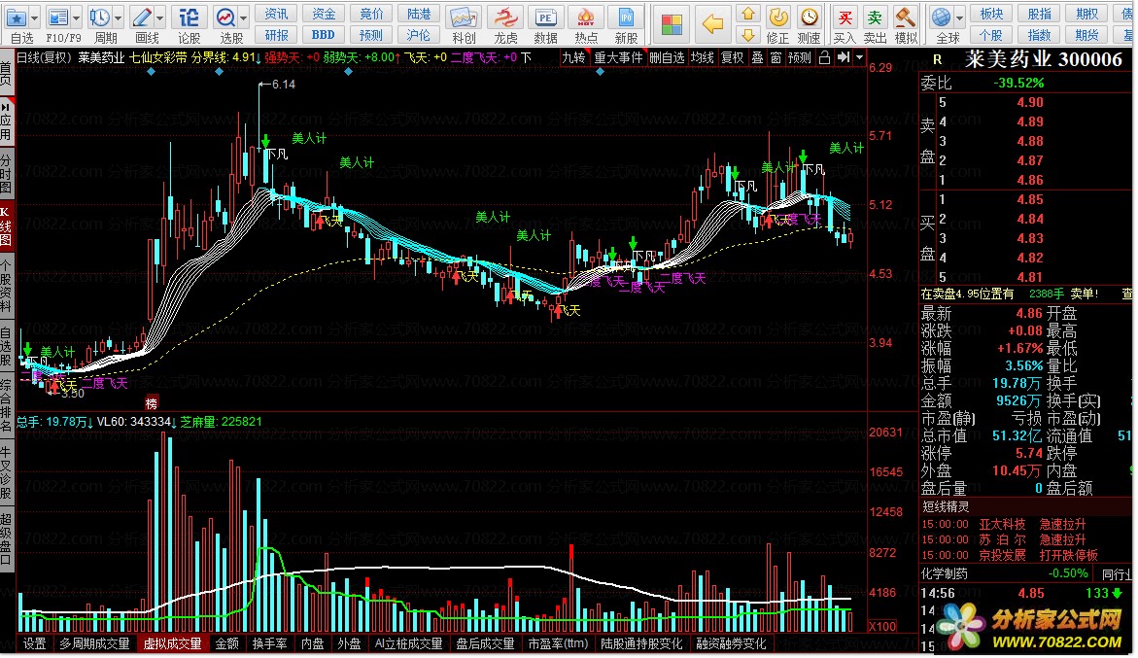Viewport: 1138px width, 658px height.
Task: Switch to 换手率 indicator tab
Action: [x=269, y=643]
